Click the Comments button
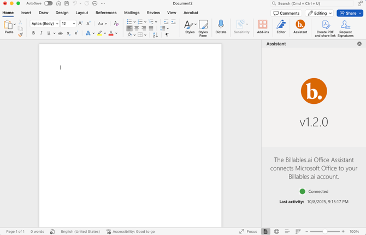 point(286,13)
